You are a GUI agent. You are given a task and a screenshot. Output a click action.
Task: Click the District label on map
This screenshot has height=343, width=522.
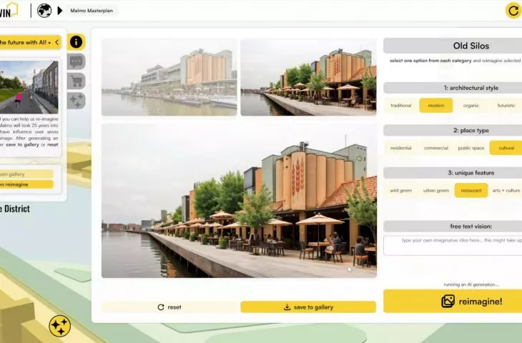pyautogui.click(x=15, y=209)
